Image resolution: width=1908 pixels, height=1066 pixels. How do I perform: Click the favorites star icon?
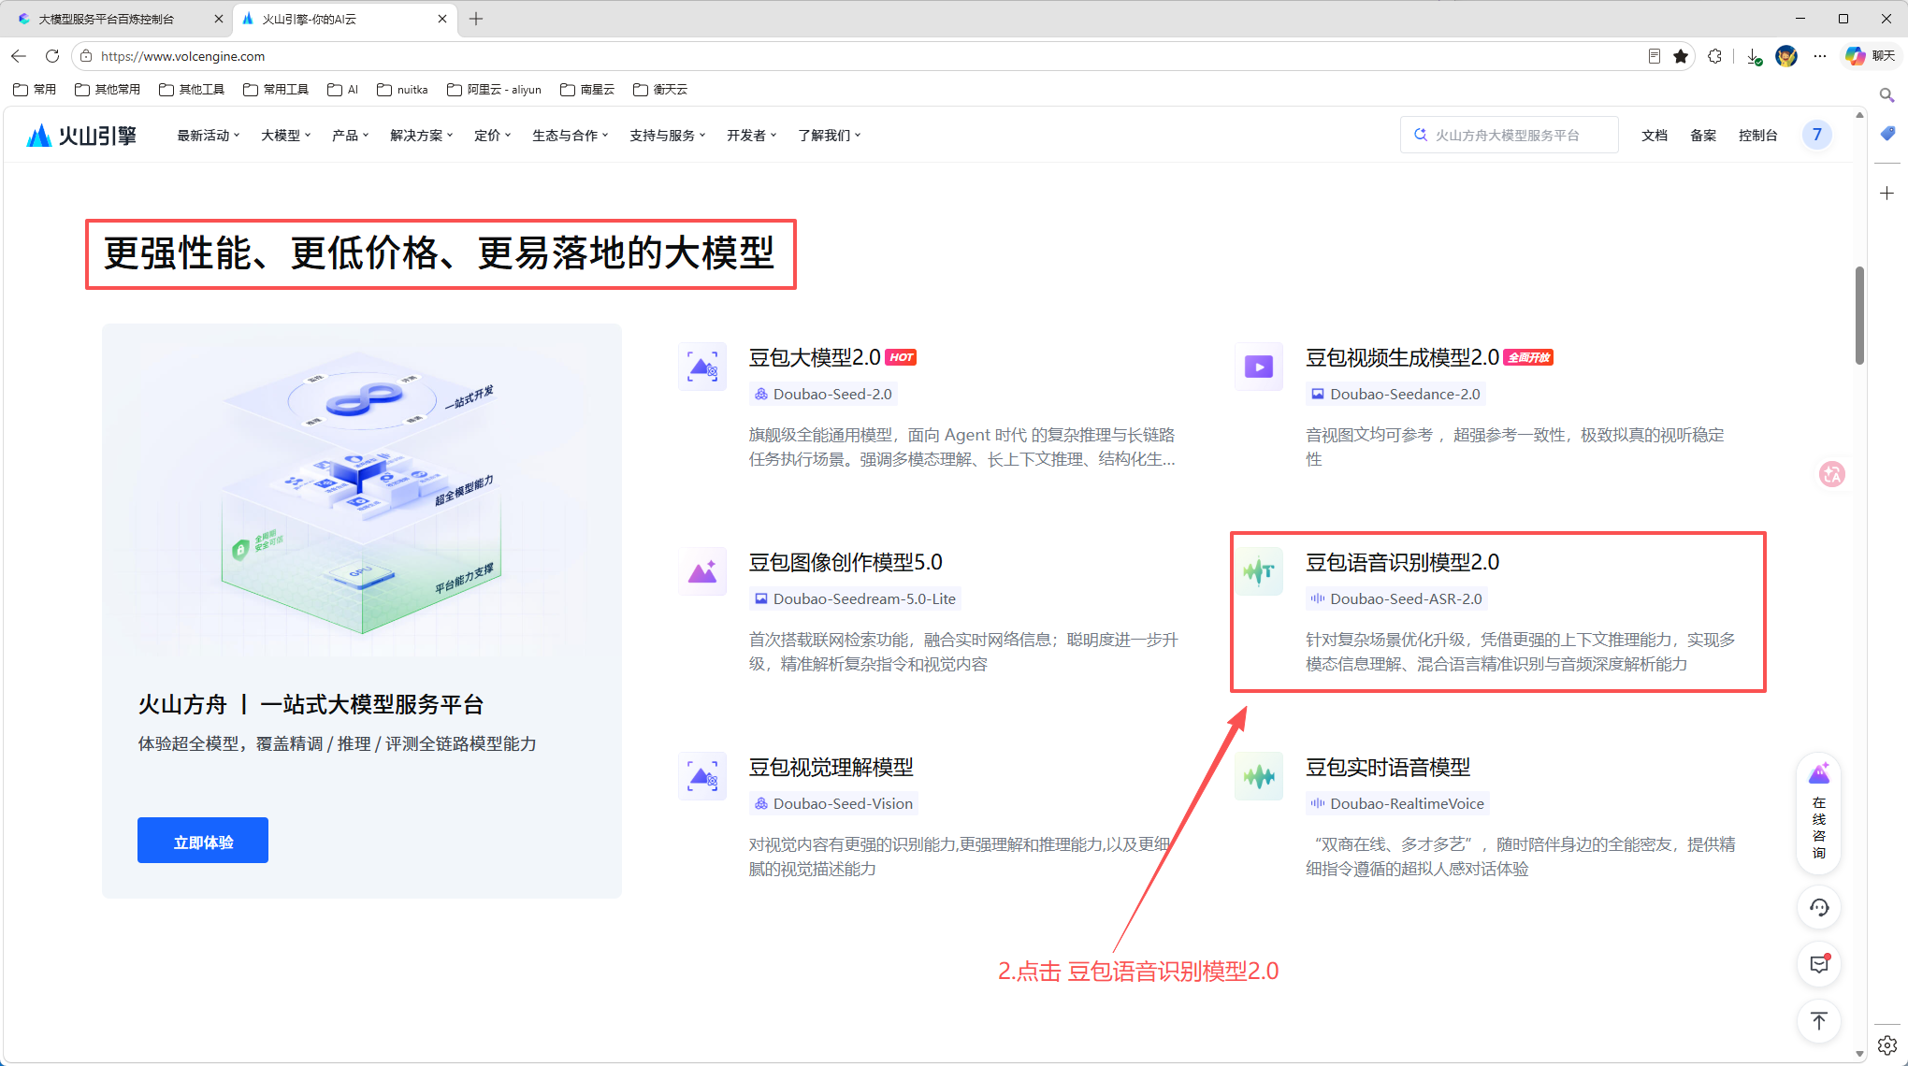click(1681, 56)
